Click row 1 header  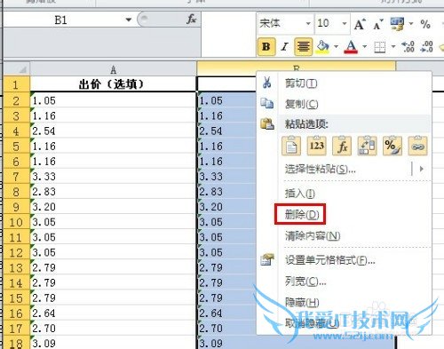[17, 84]
